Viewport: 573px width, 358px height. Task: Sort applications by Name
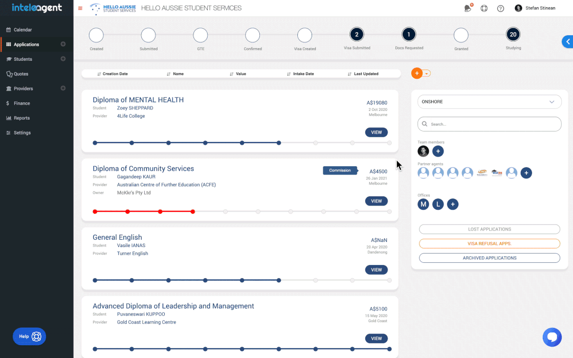pos(175,74)
